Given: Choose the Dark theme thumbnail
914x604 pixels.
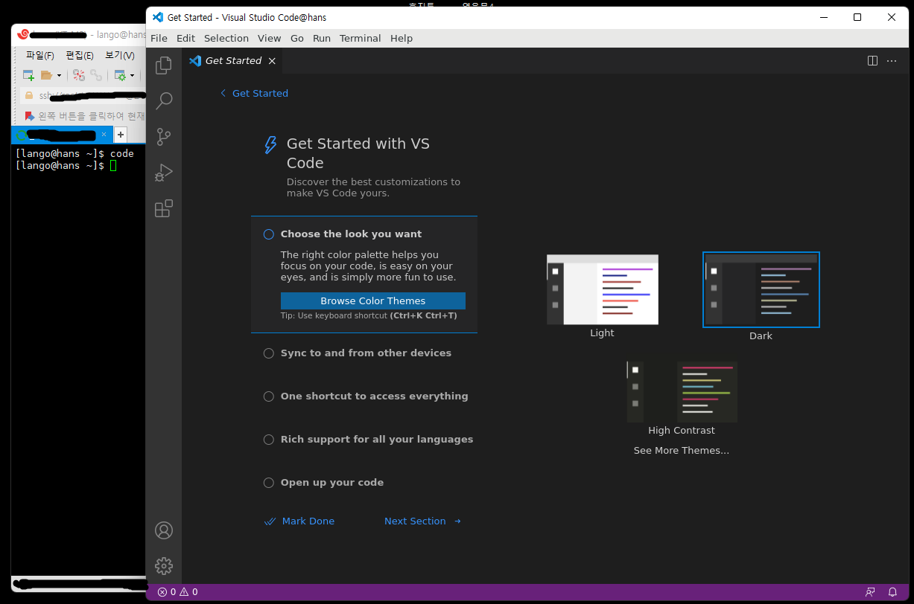Looking at the screenshot, I should coord(761,289).
